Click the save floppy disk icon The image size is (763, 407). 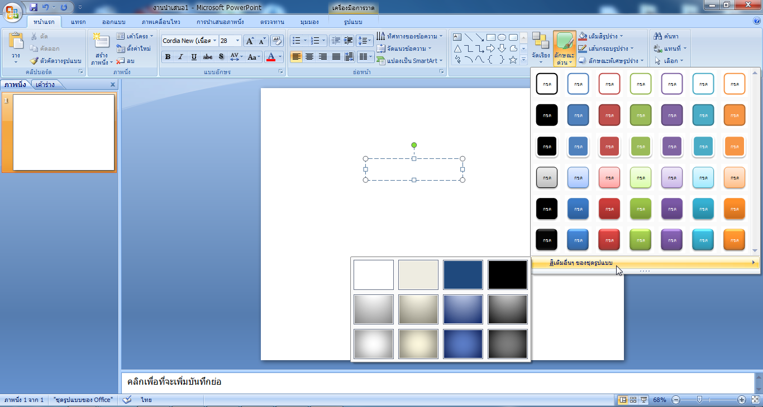(x=34, y=7)
